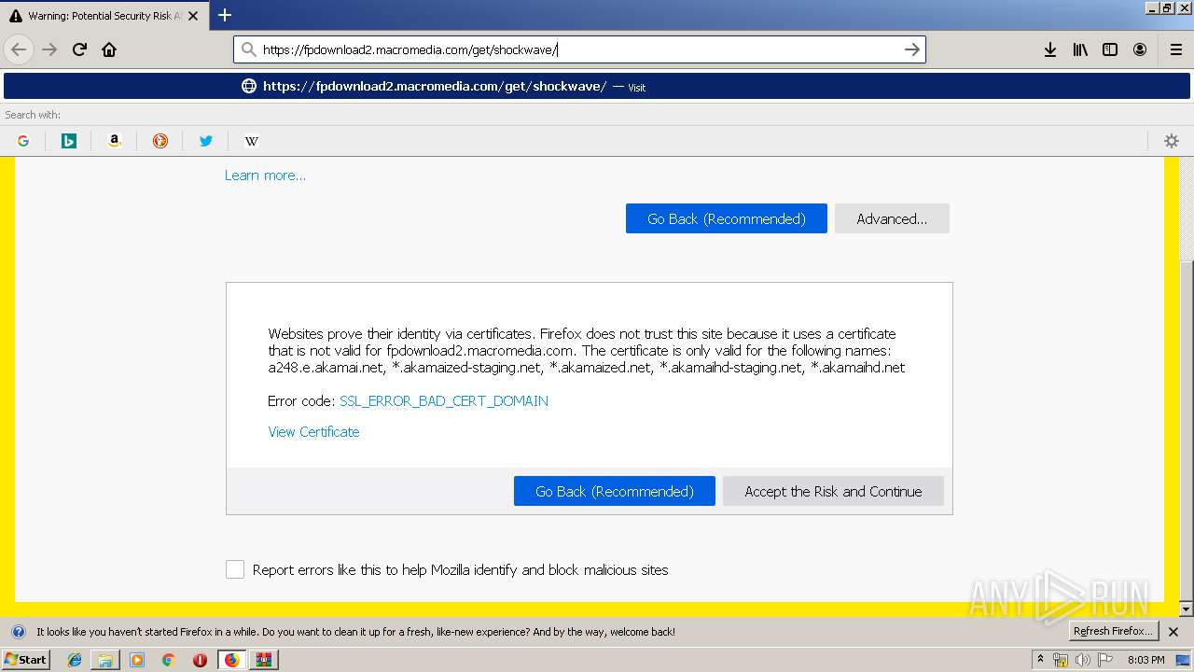
Task: Open WinRAR from taskbar
Action: pos(263,660)
